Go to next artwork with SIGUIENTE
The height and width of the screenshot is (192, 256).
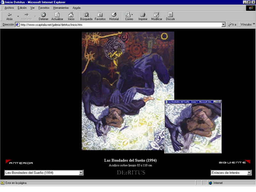[x=235, y=162]
